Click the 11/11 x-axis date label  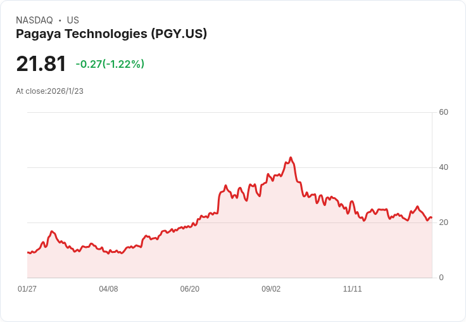[x=353, y=288]
